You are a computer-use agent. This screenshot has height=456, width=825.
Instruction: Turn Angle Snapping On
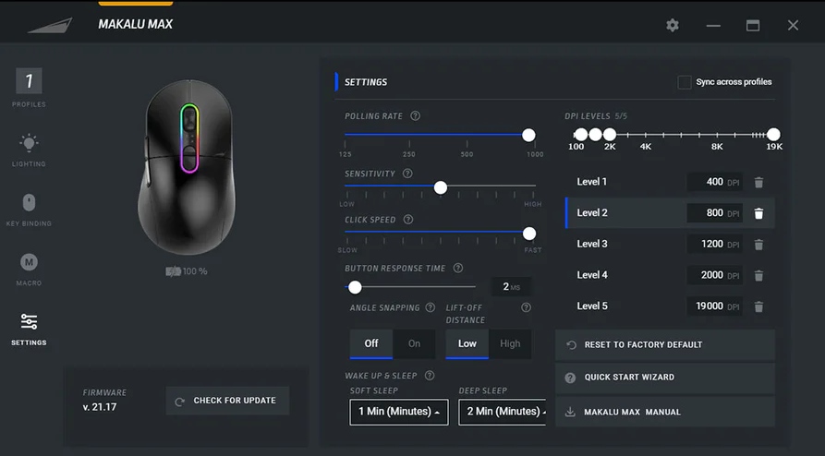[x=414, y=343]
